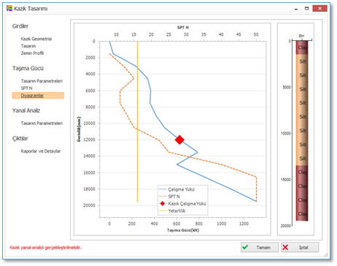Select the red diamond Kazık Çalışma Yükü marker
Image resolution: width=337 pixels, height=266 pixels.
(x=179, y=140)
